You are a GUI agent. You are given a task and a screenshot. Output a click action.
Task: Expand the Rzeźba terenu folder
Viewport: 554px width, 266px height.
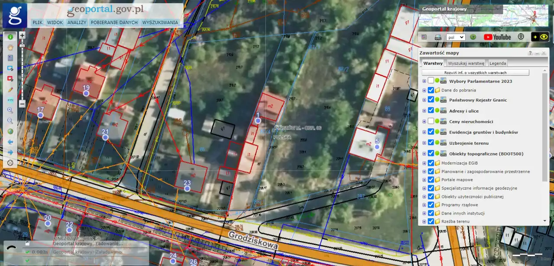(424, 221)
